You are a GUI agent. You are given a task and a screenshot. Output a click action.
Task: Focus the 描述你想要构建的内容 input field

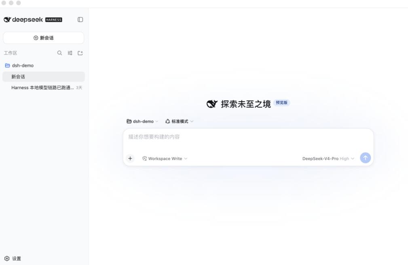click(248, 140)
